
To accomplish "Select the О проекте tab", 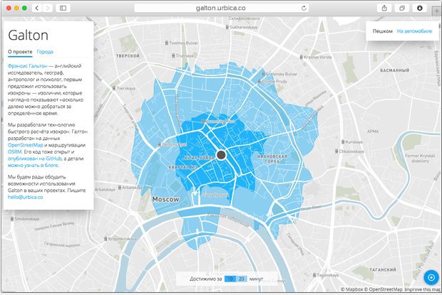I will click(x=20, y=52).
